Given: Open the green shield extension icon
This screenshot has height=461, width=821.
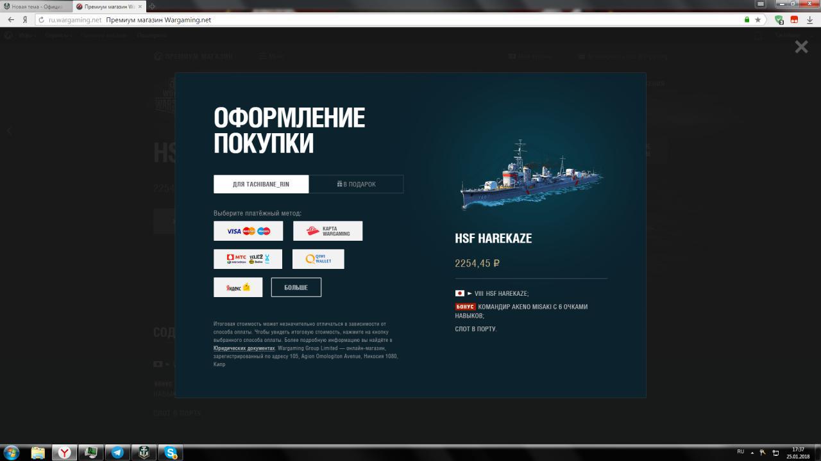Looking at the screenshot, I should (779, 20).
